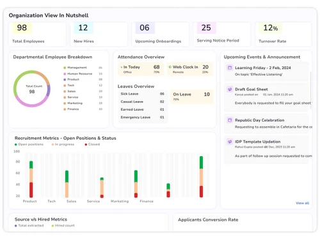Open the Total Employees 98 card
Screen dimensions: 320x240
37,34
